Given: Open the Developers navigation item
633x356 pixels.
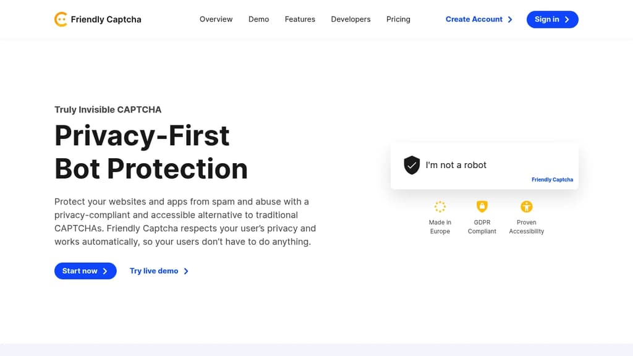Looking at the screenshot, I should tap(350, 19).
